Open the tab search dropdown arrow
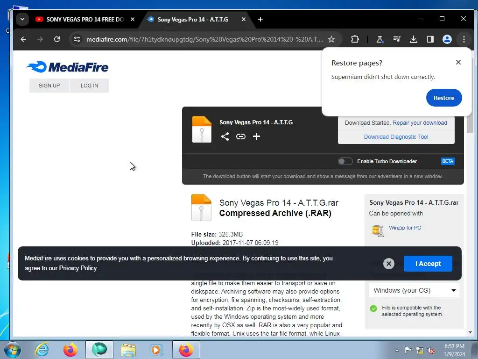 22,19
